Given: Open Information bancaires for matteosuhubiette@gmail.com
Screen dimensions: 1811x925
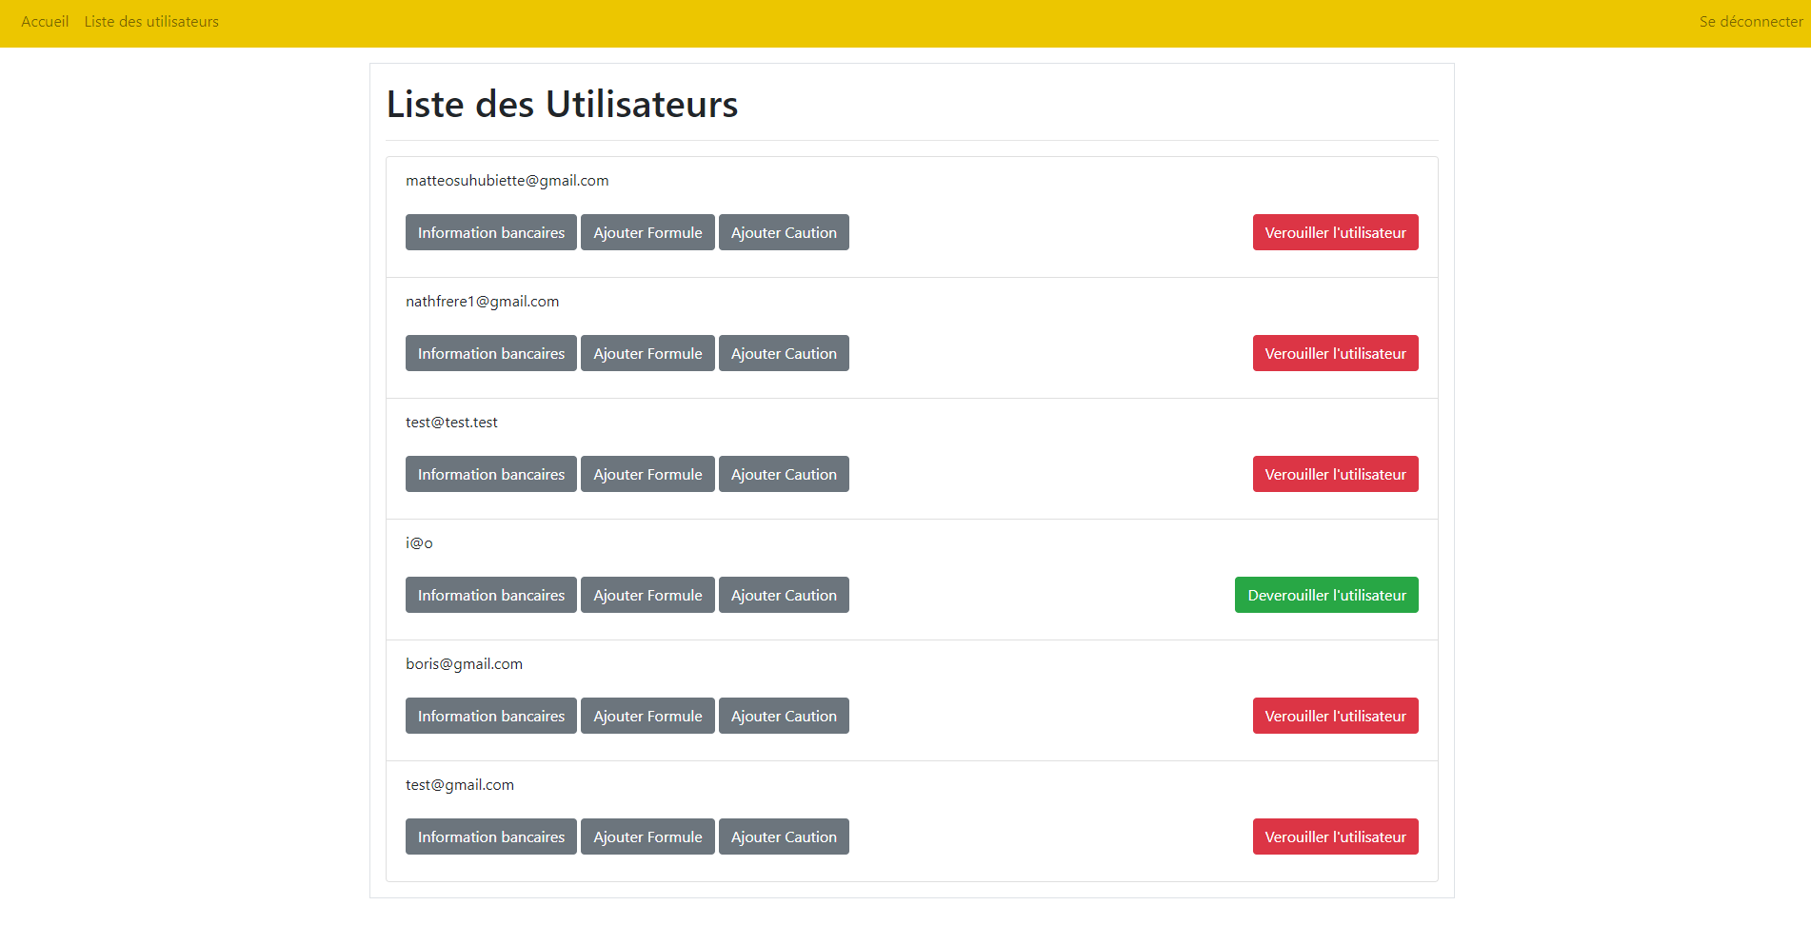Looking at the screenshot, I should pyautogui.click(x=491, y=232).
